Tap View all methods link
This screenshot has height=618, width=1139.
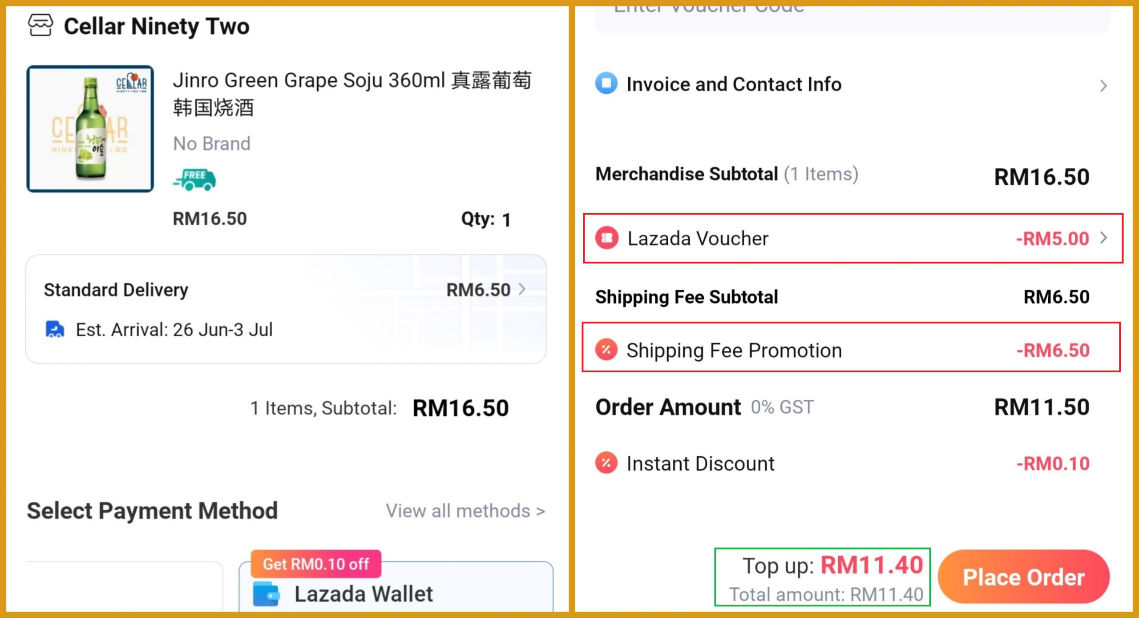465,511
